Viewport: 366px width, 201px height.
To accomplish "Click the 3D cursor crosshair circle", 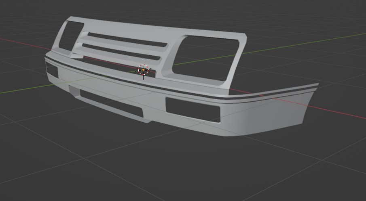I will pyautogui.click(x=143, y=70).
